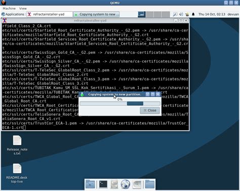
Task: Close the refractainstaller-yad terminal window
Action: [x=186, y=20]
